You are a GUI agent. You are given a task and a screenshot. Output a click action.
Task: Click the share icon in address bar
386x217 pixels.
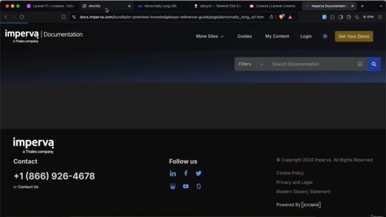coord(271,17)
